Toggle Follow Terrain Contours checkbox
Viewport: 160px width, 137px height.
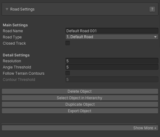(x=68, y=73)
